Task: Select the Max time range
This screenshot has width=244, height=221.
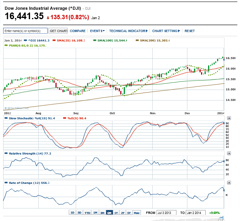Action: (x=137, y=212)
